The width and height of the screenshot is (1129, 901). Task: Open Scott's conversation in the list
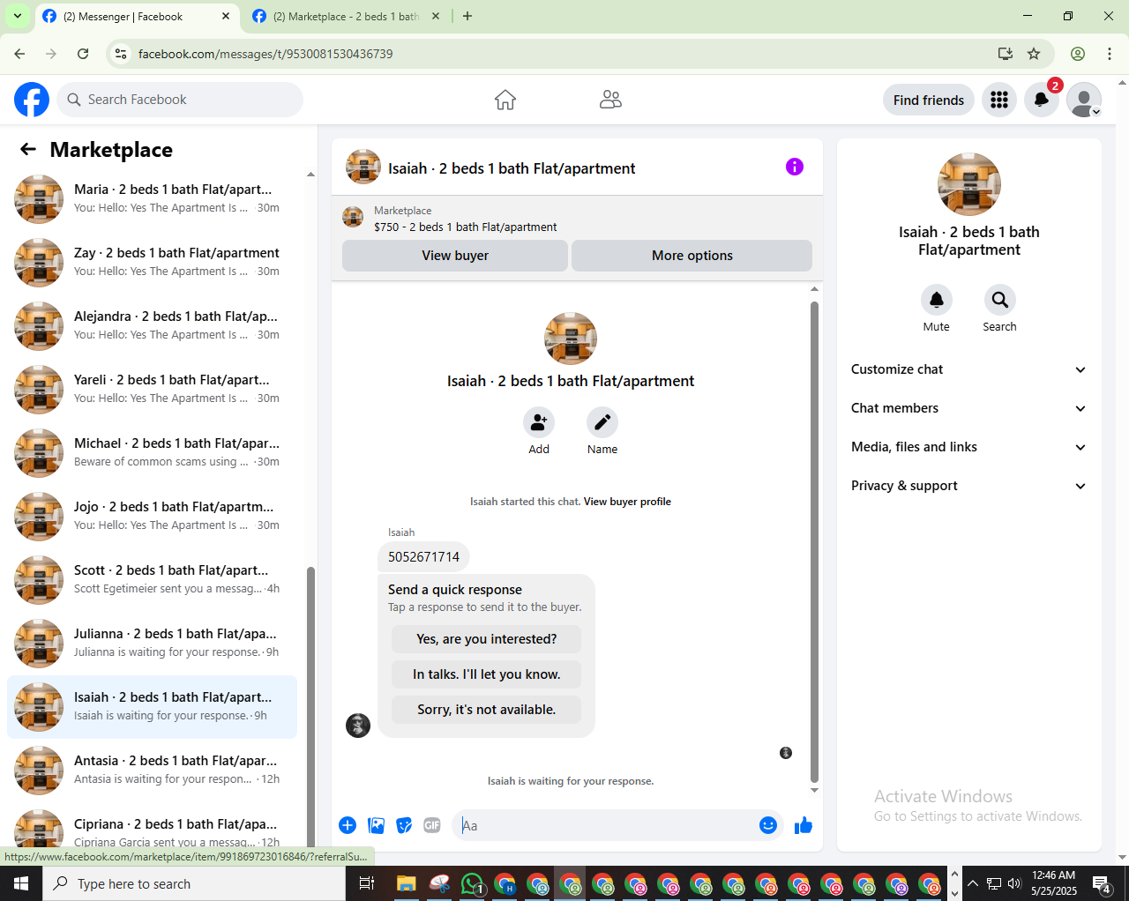pyautogui.click(x=152, y=580)
